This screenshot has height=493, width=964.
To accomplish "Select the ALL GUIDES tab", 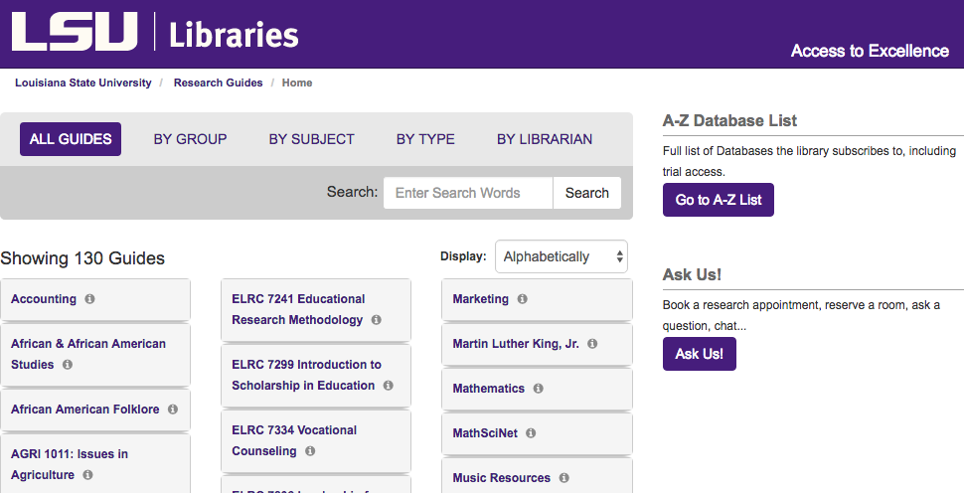I will point(71,139).
